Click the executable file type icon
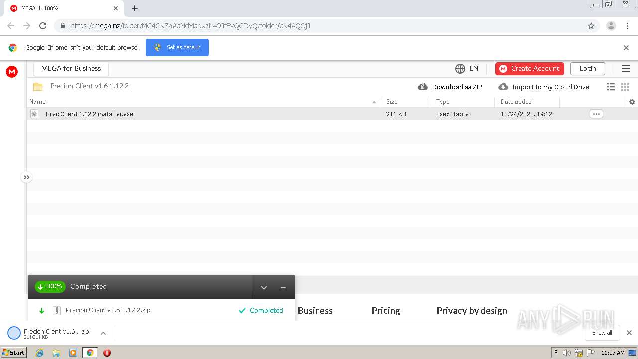 pyautogui.click(x=34, y=114)
